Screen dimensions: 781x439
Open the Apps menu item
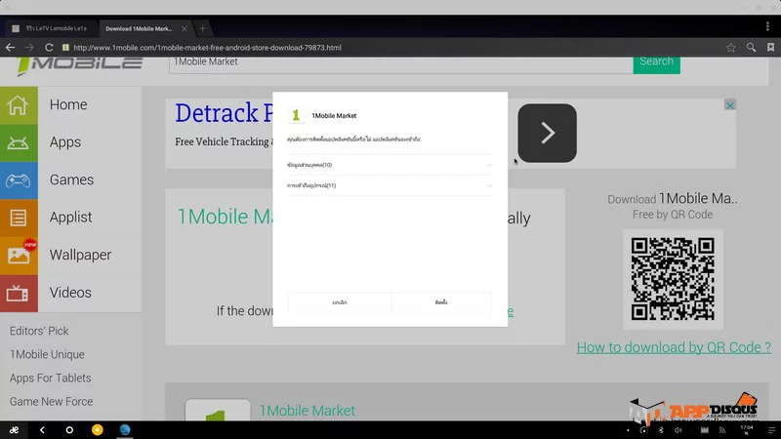(x=65, y=142)
